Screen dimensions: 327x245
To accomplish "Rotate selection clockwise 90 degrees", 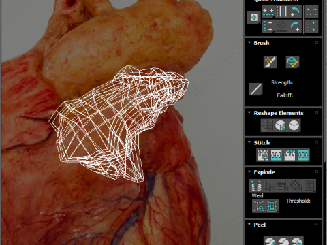I will click(x=295, y=27).
